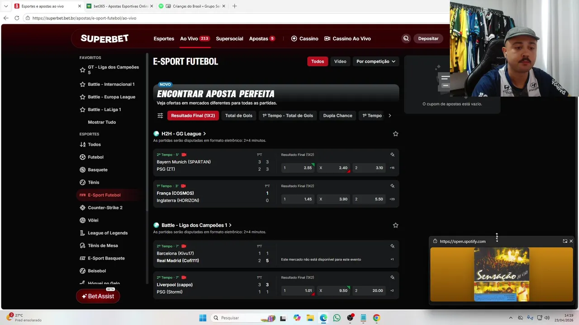Open the Por competição dropdown
Screen dimensions: 579x325
375,61
